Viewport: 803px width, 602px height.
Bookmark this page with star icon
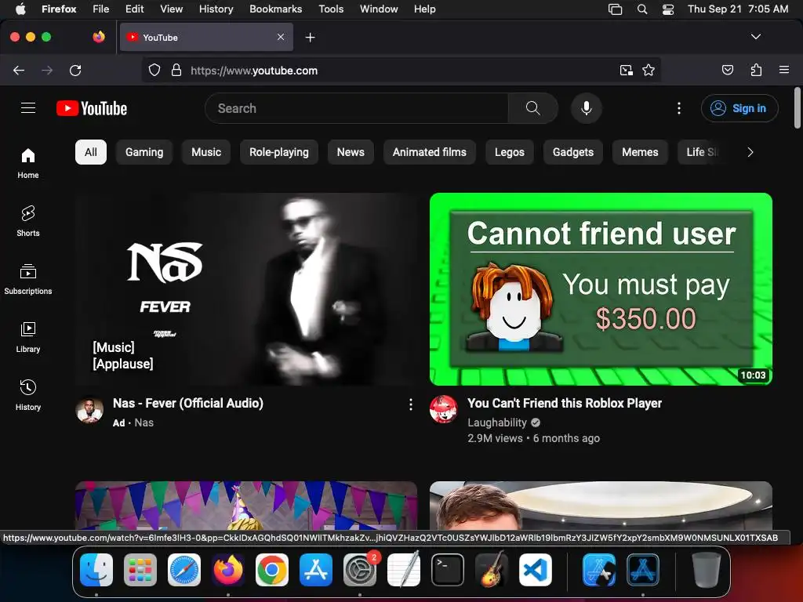(x=649, y=70)
